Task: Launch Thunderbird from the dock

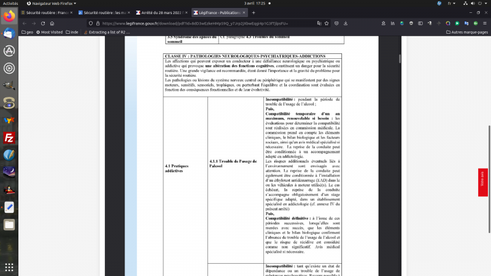Action: [9, 33]
